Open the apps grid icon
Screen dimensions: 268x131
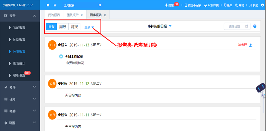pyautogui.click(x=55, y=5)
